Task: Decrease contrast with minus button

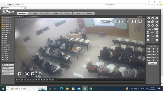Action: 149,52
